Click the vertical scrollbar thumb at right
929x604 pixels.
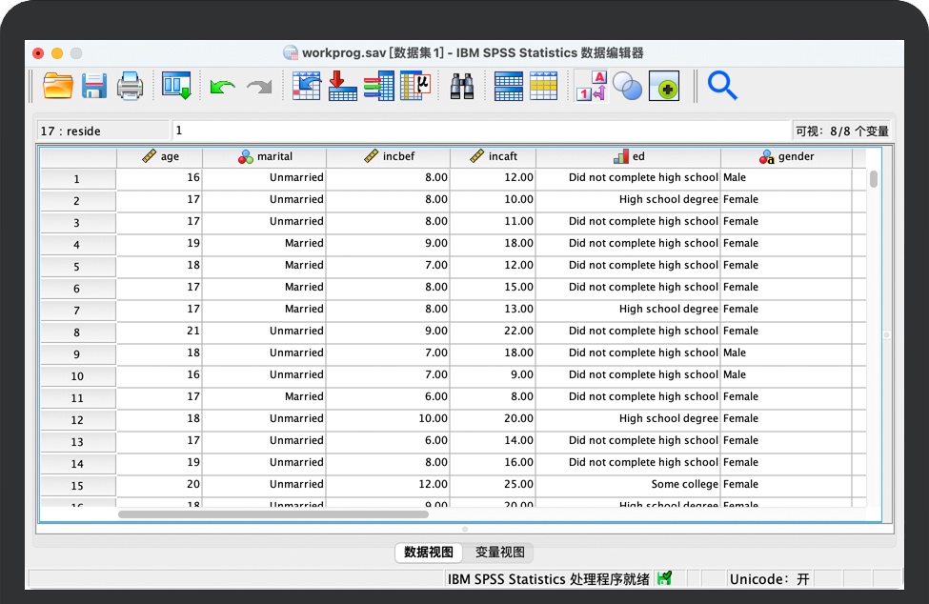(x=874, y=179)
